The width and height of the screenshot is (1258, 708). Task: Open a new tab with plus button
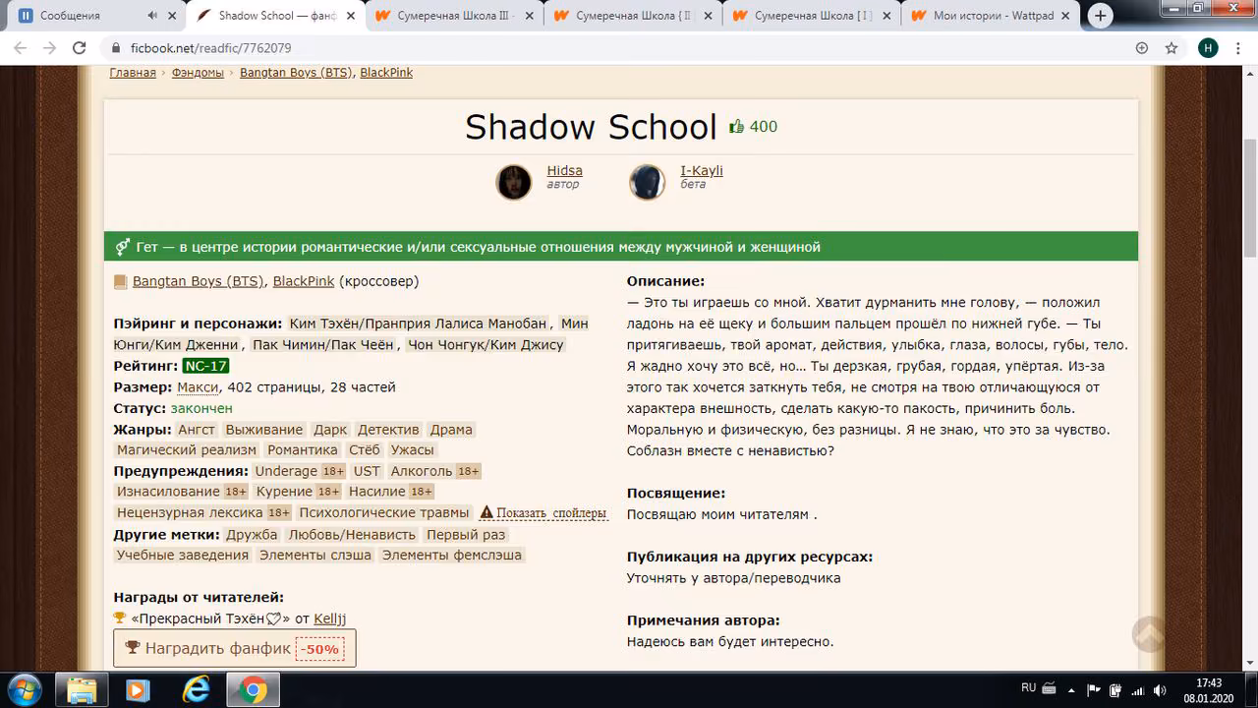1100,16
